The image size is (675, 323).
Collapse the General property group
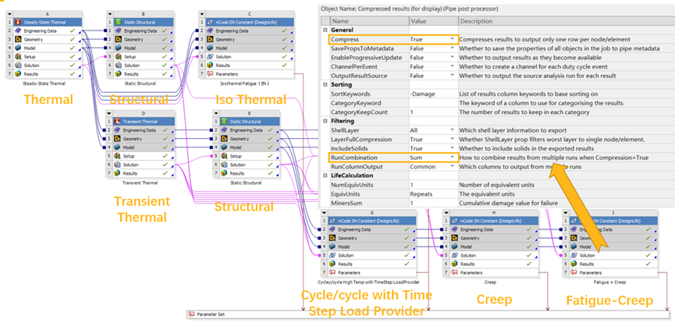pos(325,30)
